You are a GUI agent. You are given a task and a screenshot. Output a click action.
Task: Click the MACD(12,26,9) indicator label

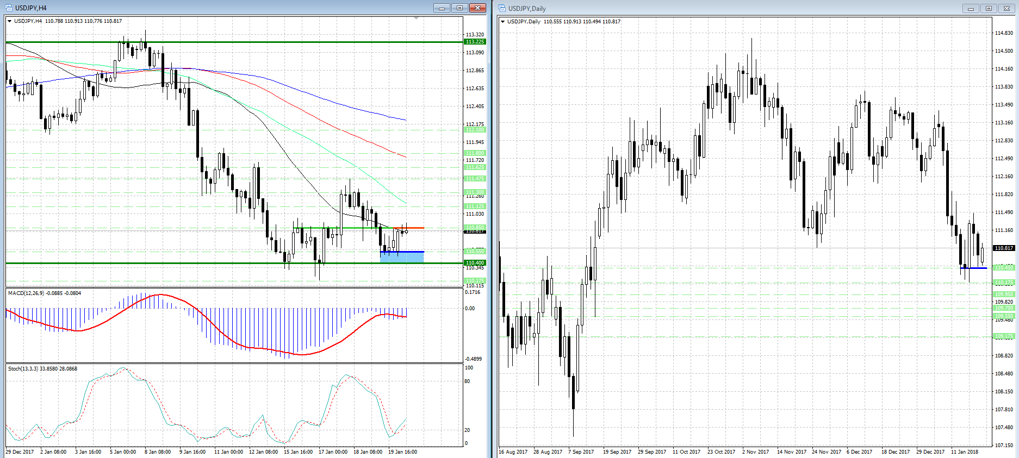[x=44, y=293]
